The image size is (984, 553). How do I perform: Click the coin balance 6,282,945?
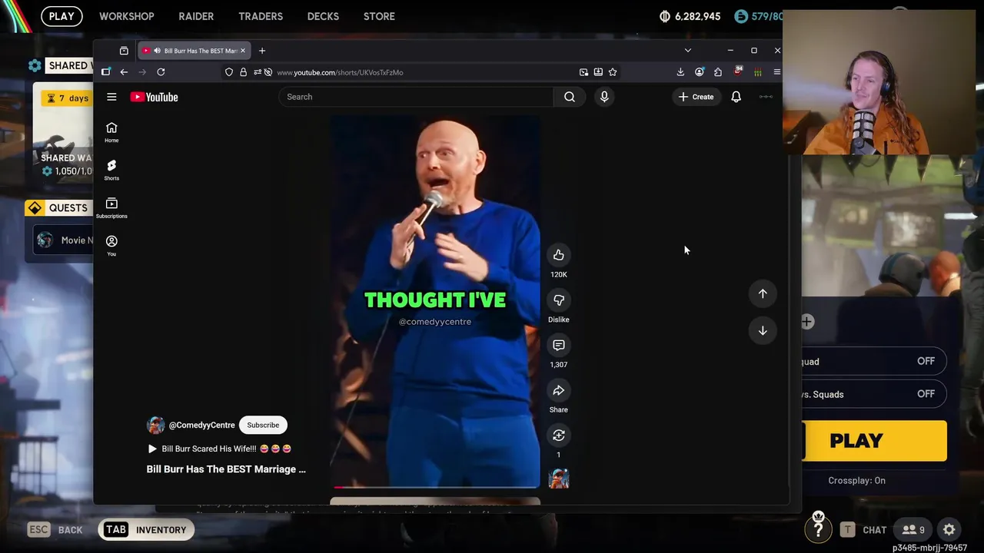pos(690,16)
